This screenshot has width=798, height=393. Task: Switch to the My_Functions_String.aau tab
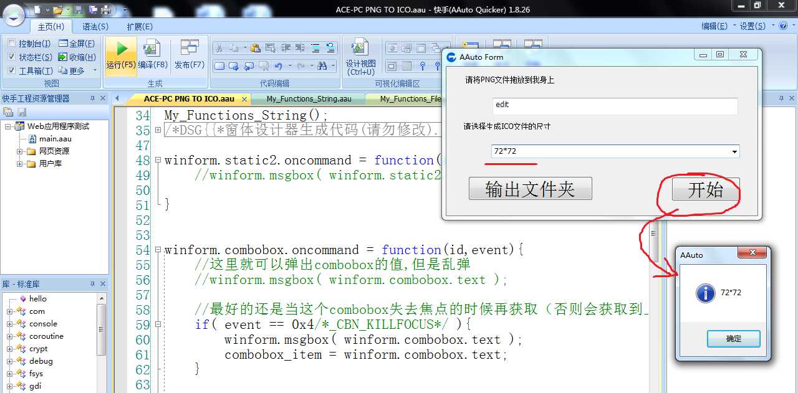[309, 99]
